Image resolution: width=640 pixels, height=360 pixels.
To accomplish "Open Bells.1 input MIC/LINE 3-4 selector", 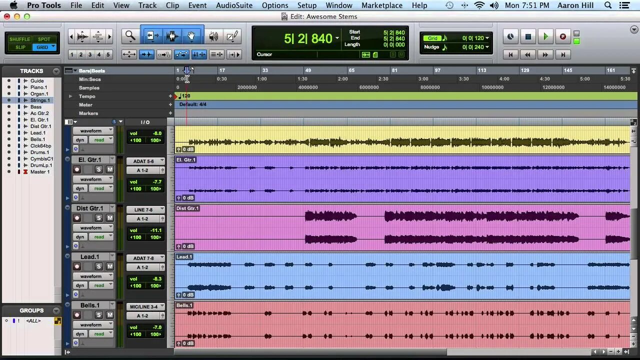I will click(145, 306).
